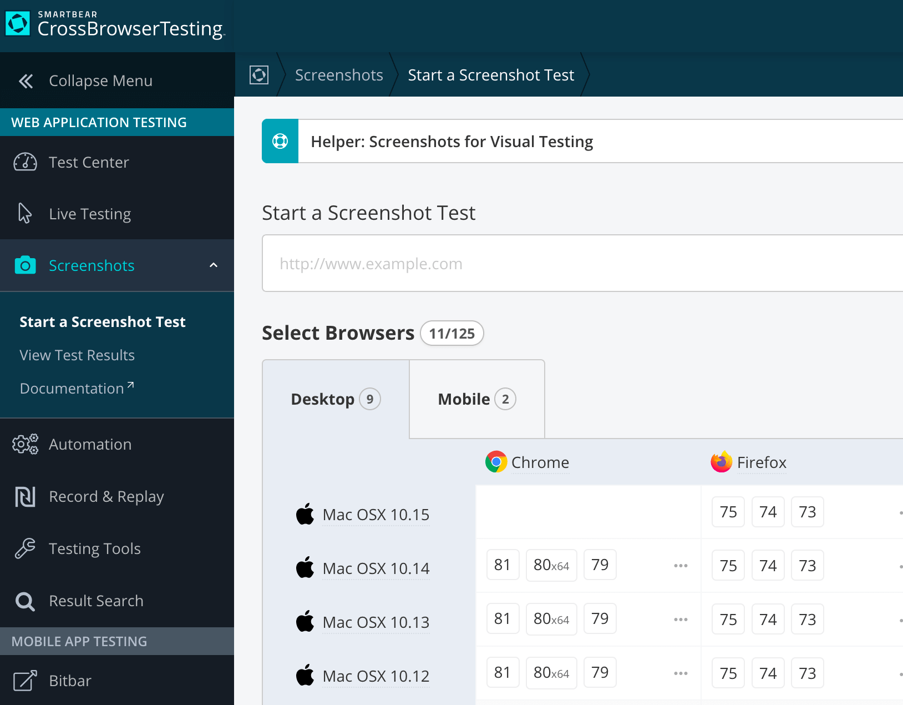
Task: Select Start a Screenshot Test submenu link
Action: 103,322
